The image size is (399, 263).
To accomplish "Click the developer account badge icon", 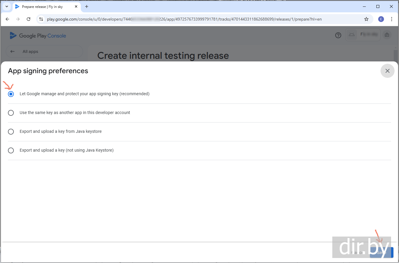I will 387,35.
